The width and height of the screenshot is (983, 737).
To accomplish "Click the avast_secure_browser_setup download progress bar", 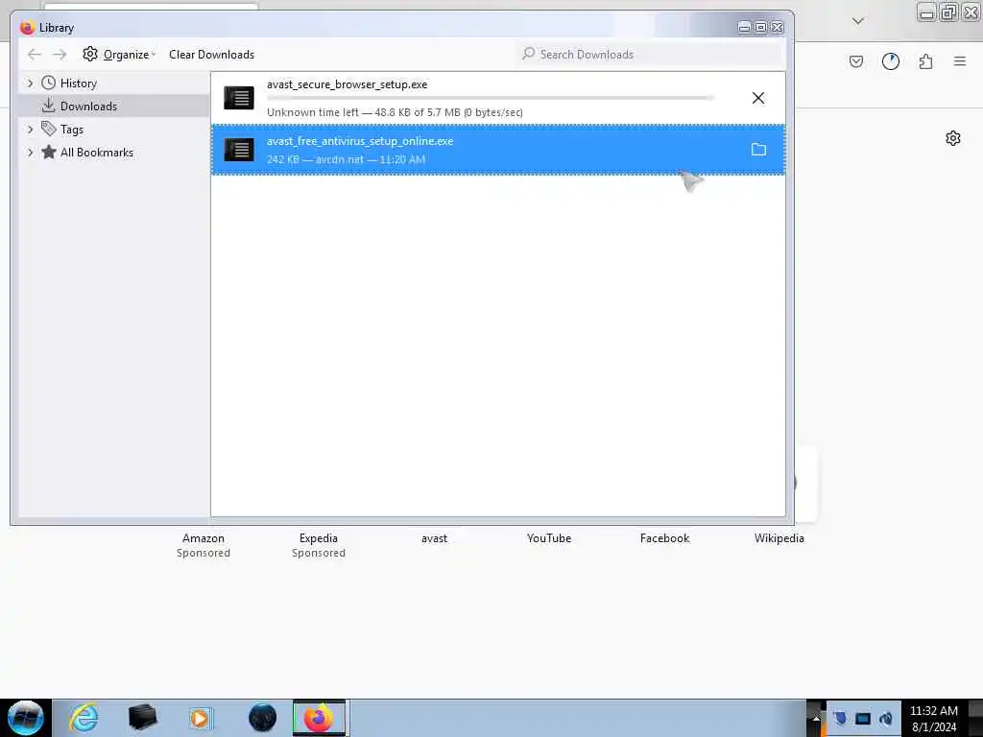I will click(x=491, y=98).
